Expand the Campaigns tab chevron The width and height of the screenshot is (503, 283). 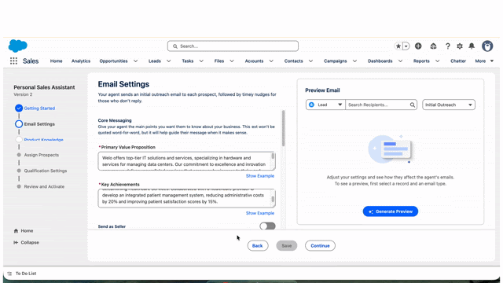coord(354,61)
